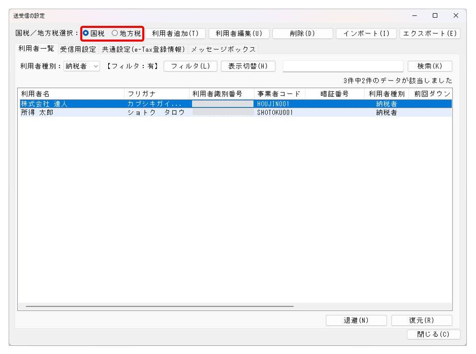Click the 利用者編集(U) button
Image resolution: width=476 pixels, height=354 pixels.
tap(239, 34)
